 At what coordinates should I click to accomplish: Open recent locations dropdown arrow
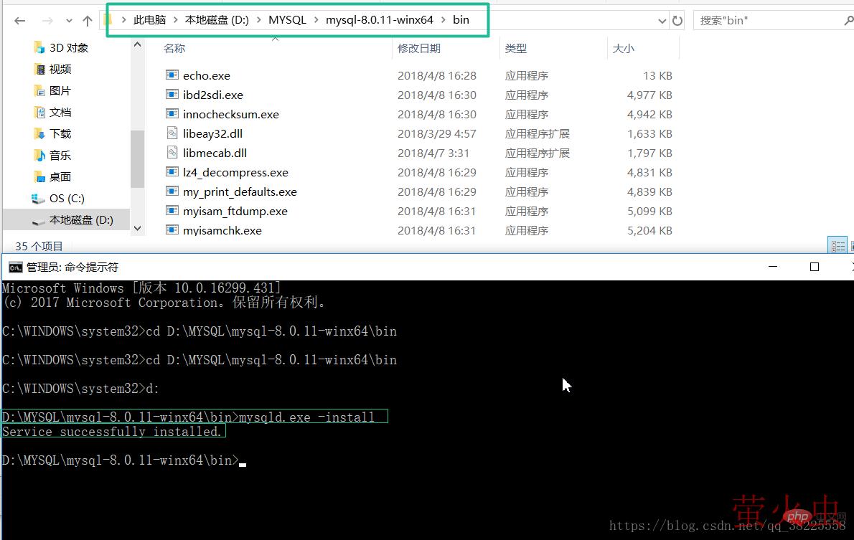[x=69, y=21]
